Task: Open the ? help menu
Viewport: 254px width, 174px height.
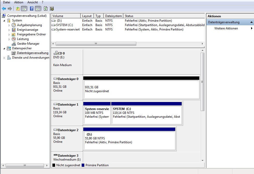Action: [43, 2]
